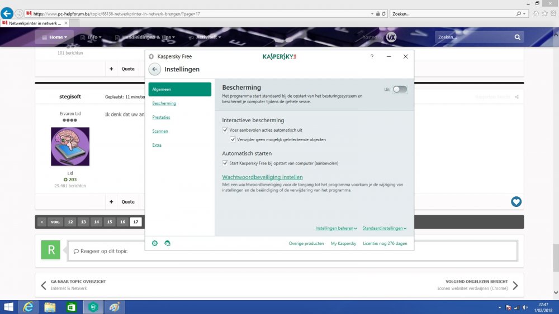The width and height of the screenshot is (559, 314).
Task: Uncheck 'Start Kaspersky Free bij opstart'
Action: click(225, 163)
